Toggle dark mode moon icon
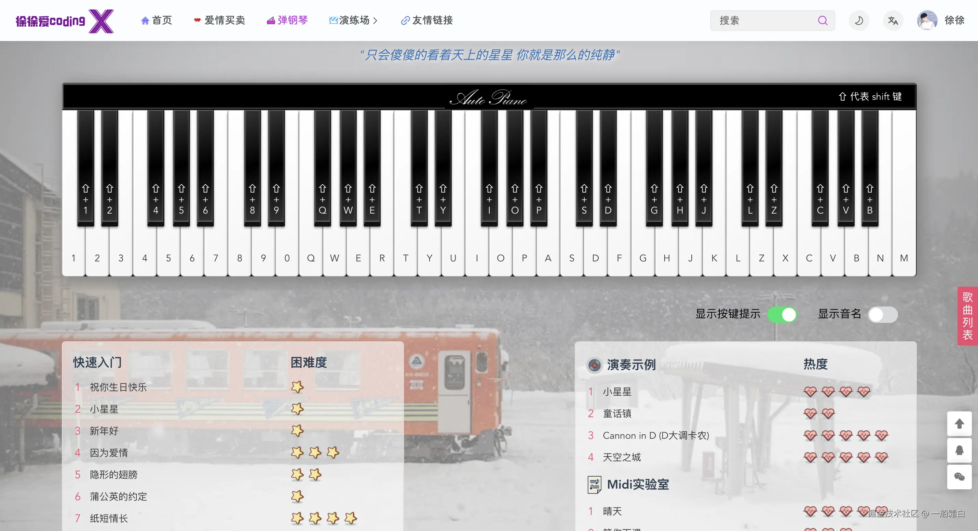 [858, 21]
